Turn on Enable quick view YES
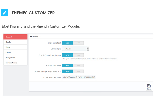Viewport: 156px width, 107px height. (x=67, y=65)
